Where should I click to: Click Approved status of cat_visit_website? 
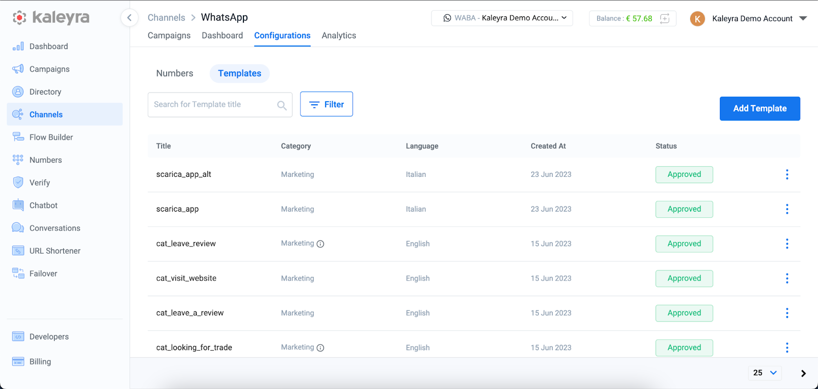coord(684,279)
